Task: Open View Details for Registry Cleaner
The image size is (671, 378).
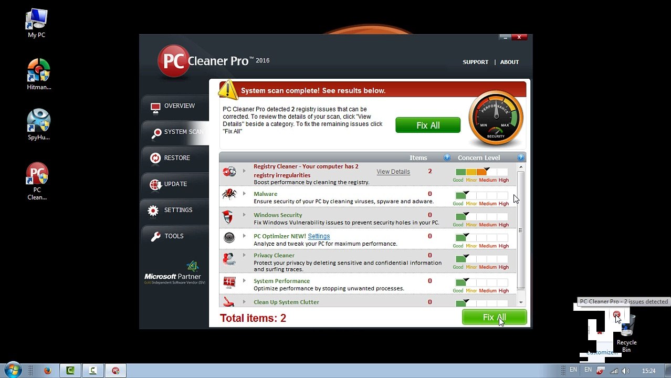Action: click(393, 172)
